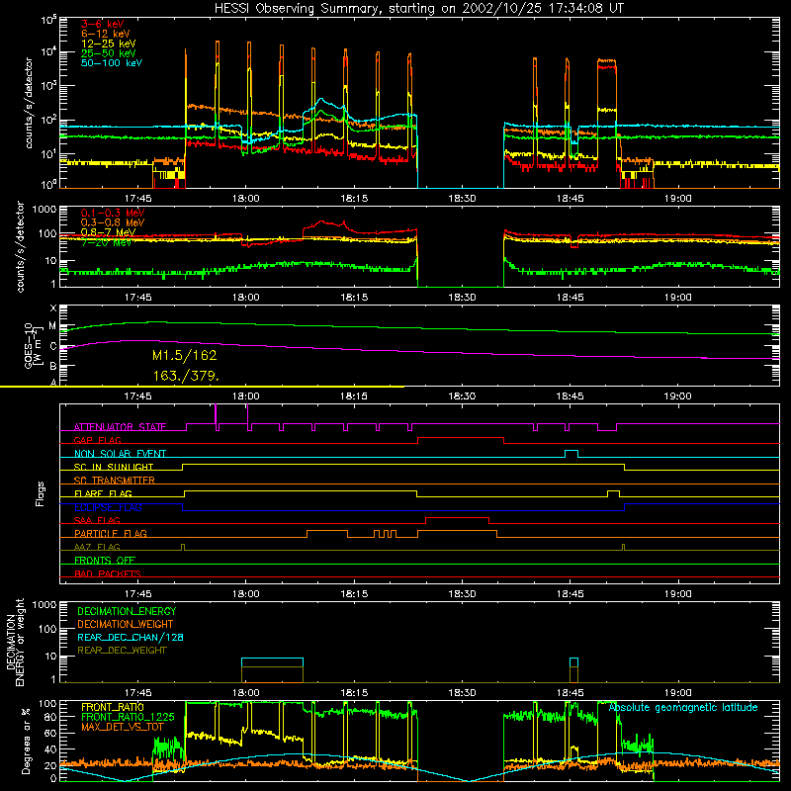The image size is (791, 791).
Task: Click the HESSI Observing Summary plot title
Action: (x=419, y=9)
